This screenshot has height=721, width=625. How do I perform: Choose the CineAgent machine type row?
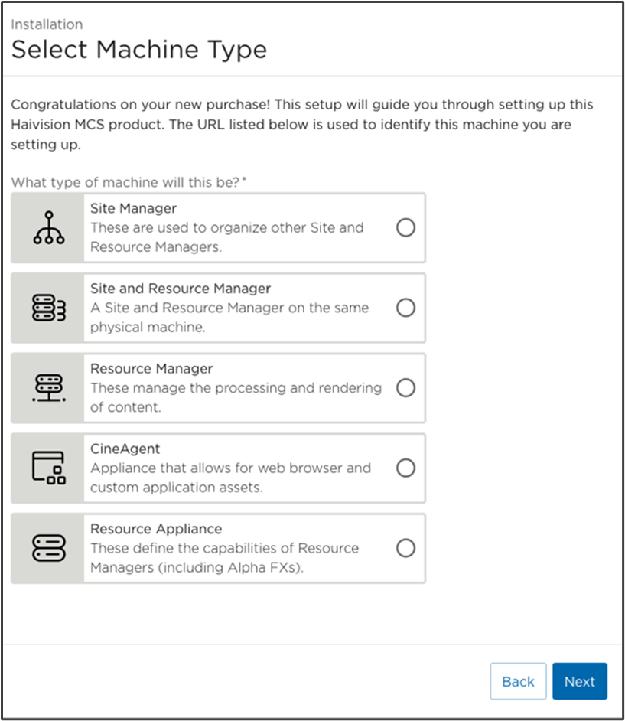coord(218,468)
